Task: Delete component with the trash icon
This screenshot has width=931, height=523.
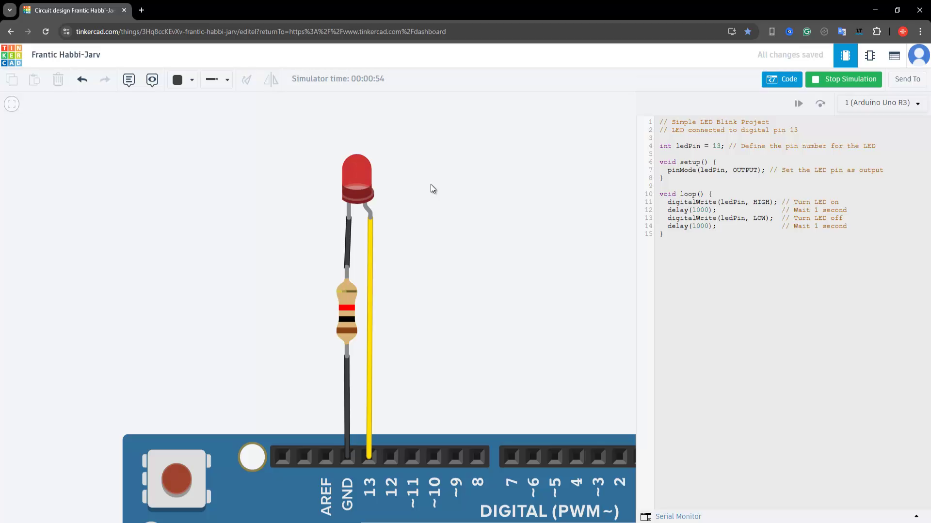Action: (58, 79)
